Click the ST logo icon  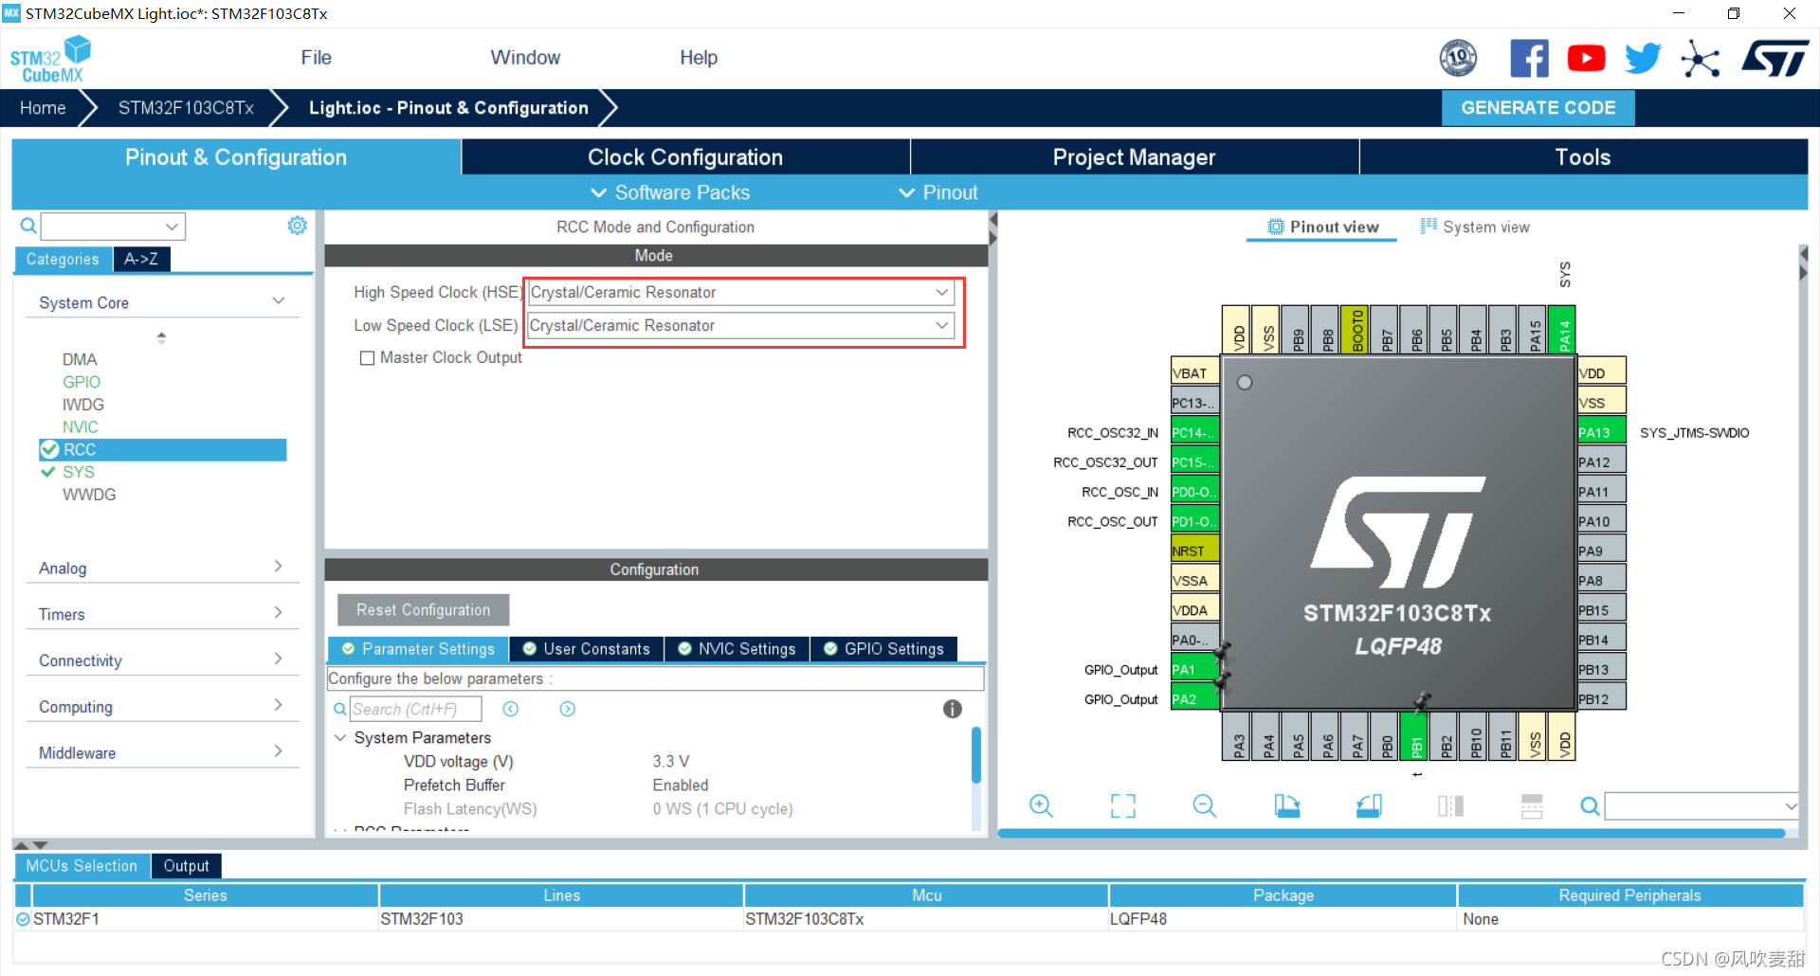[x=1775, y=59]
